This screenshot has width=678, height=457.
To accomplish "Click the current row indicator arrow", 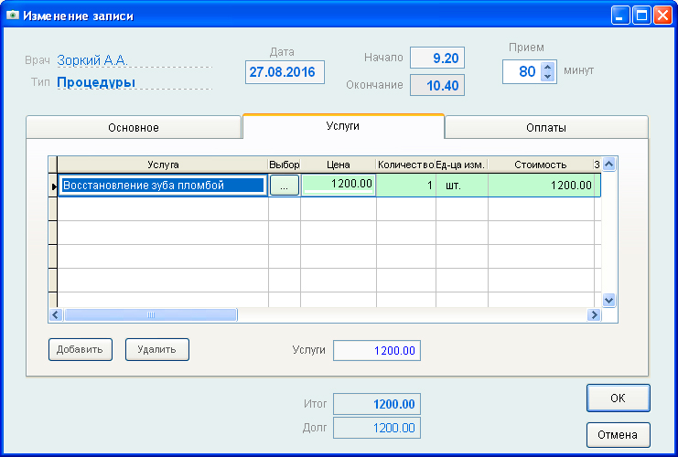I will pyautogui.click(x=53, y=186).
